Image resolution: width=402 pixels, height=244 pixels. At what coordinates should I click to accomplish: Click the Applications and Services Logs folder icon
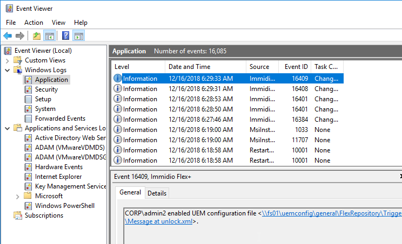(18, 128)
